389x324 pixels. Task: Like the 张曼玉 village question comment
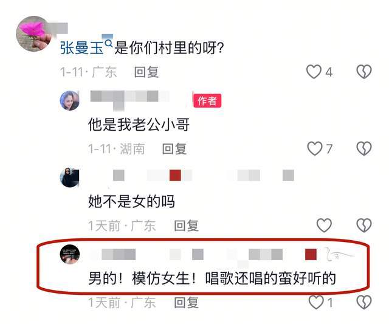(314, 72)
